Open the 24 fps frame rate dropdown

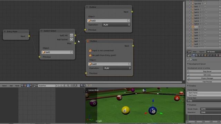pyautogui.click(x=204, y=101)
